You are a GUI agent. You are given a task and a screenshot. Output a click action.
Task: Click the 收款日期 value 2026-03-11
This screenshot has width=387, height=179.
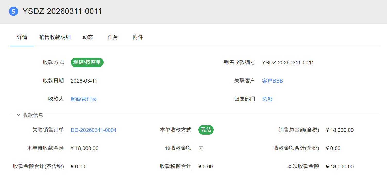tap(84, 81)
